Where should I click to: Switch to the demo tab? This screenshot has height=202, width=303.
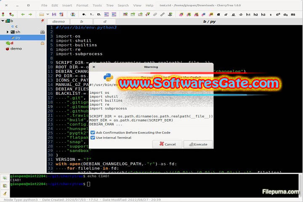pyautogui.click(x=58, y=21)
